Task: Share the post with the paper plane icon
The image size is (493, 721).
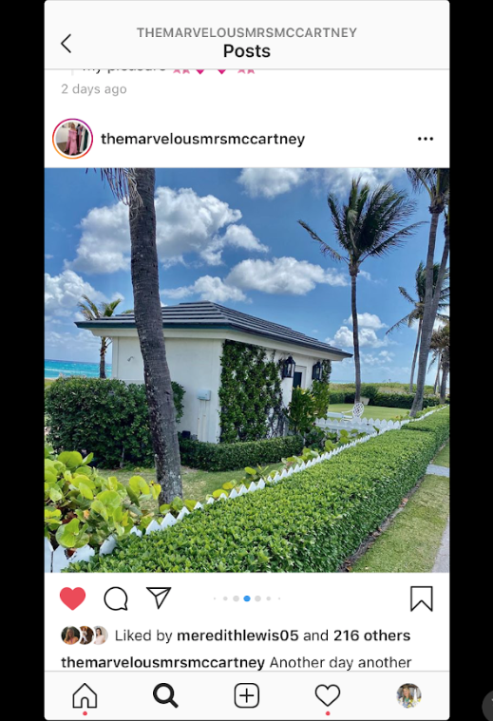Action: pos(159,598)
